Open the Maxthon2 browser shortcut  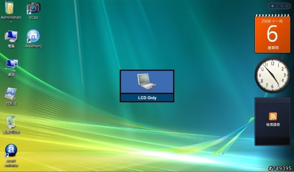tap(33, 36)
